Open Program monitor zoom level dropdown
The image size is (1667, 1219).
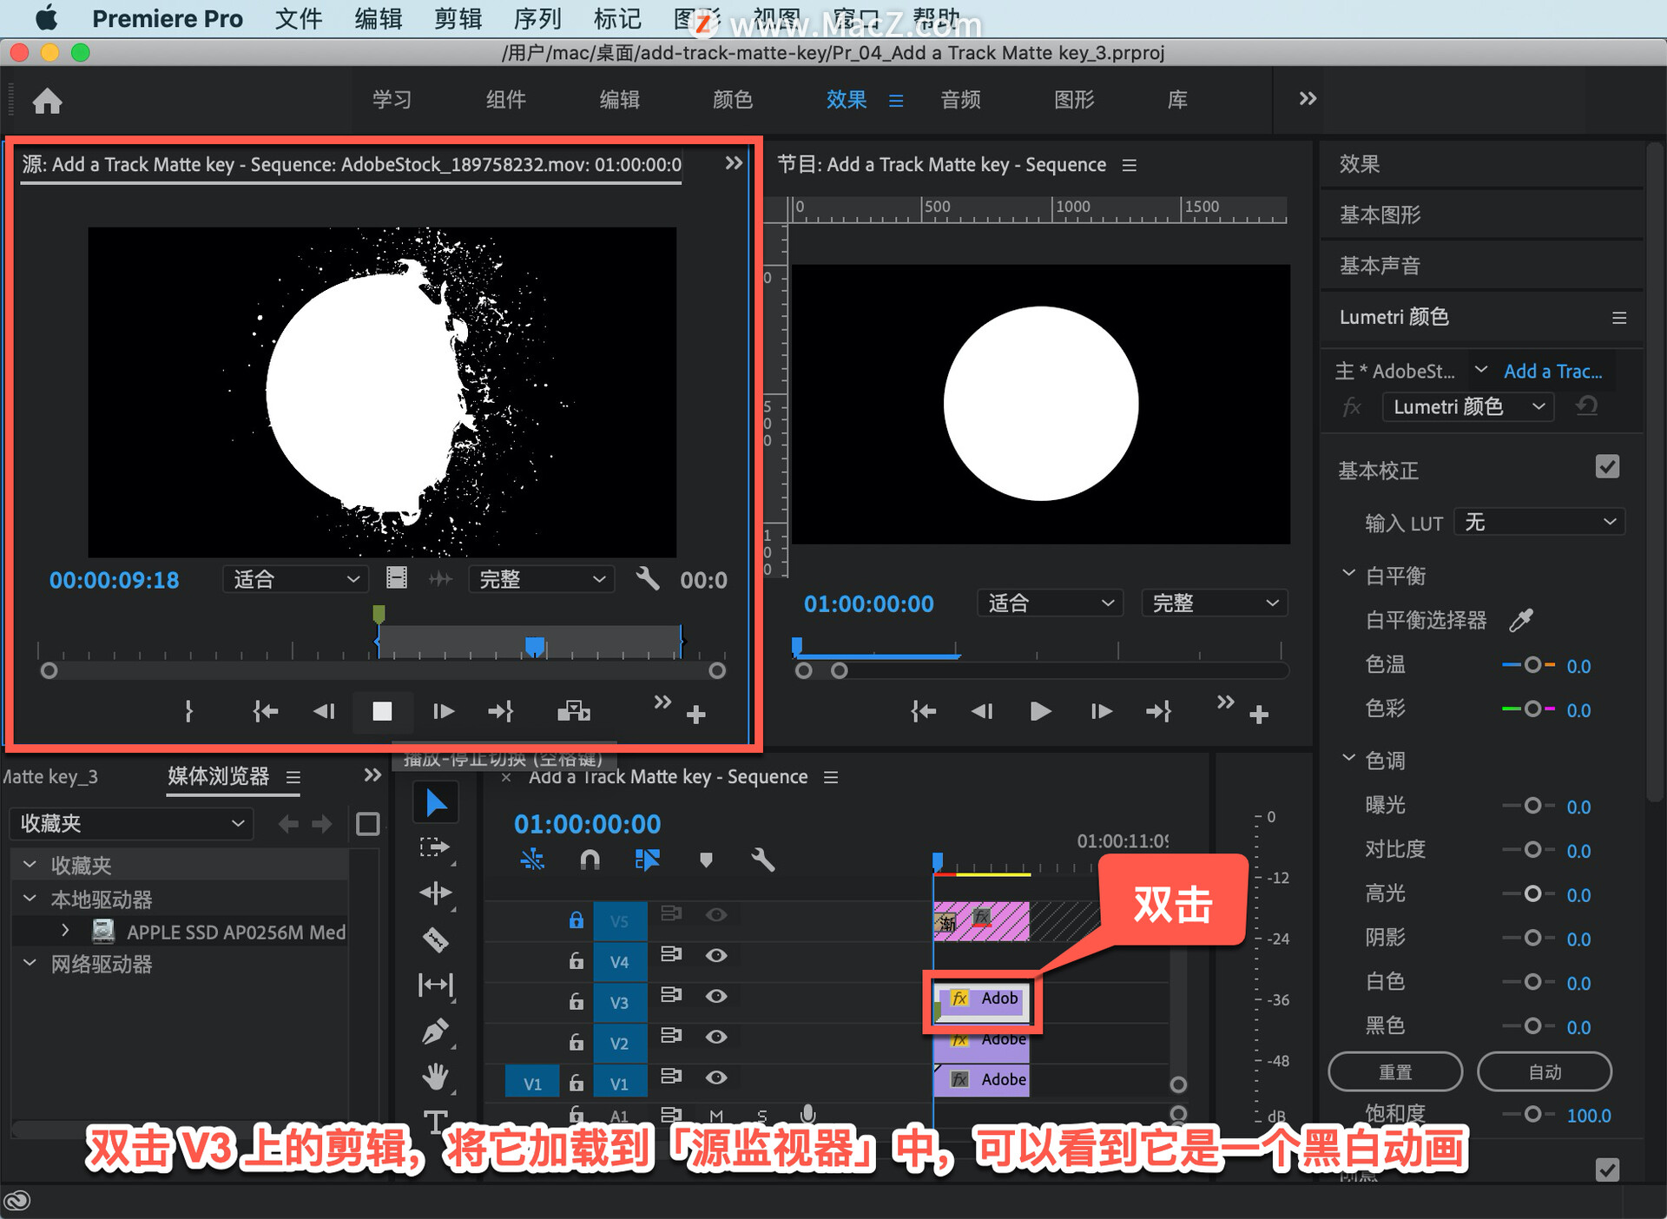tap(1050, 603)
